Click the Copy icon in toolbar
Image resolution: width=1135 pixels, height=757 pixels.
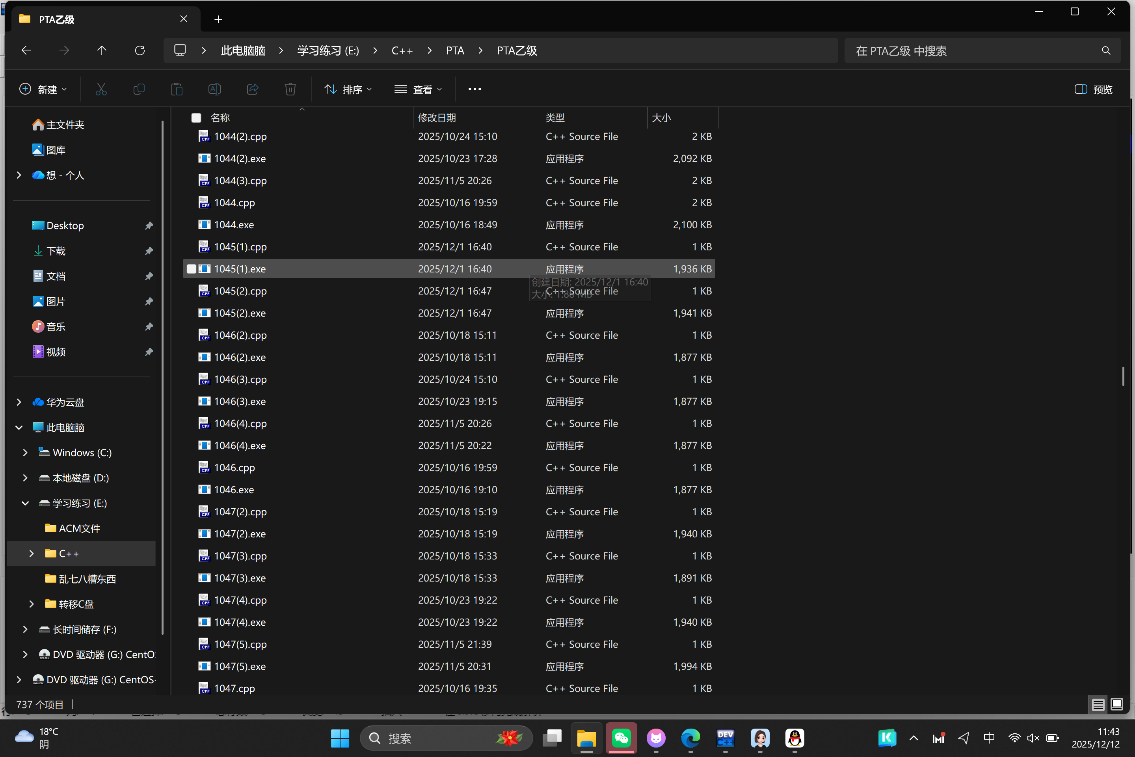click(x=139, y=89)
